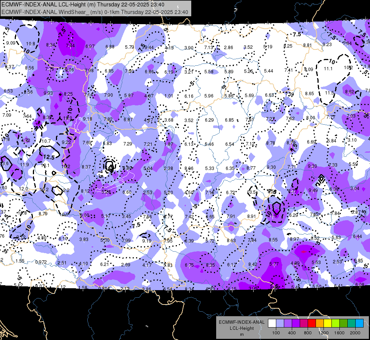Click the wind shear value '7.13'

pyautogui.click(x=209, y=48)
